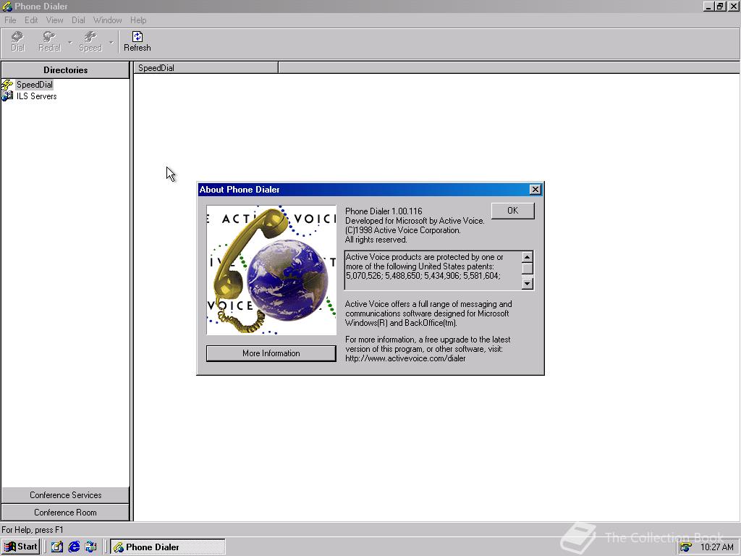Click OK in About Phone Dialer
Viewport: 741px width, 556px height.
pyautogui.click(x=513, y=211)
